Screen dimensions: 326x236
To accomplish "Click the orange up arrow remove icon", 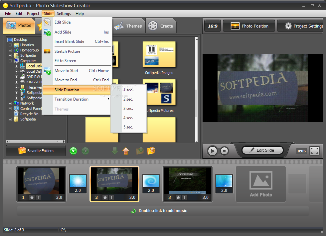I will tap(126, 151).
